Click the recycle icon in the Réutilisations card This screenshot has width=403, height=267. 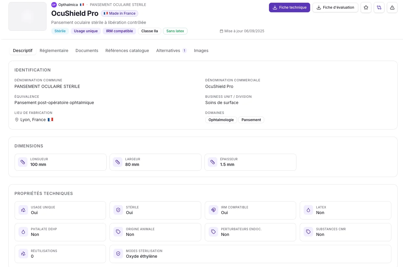coord(23,254)
